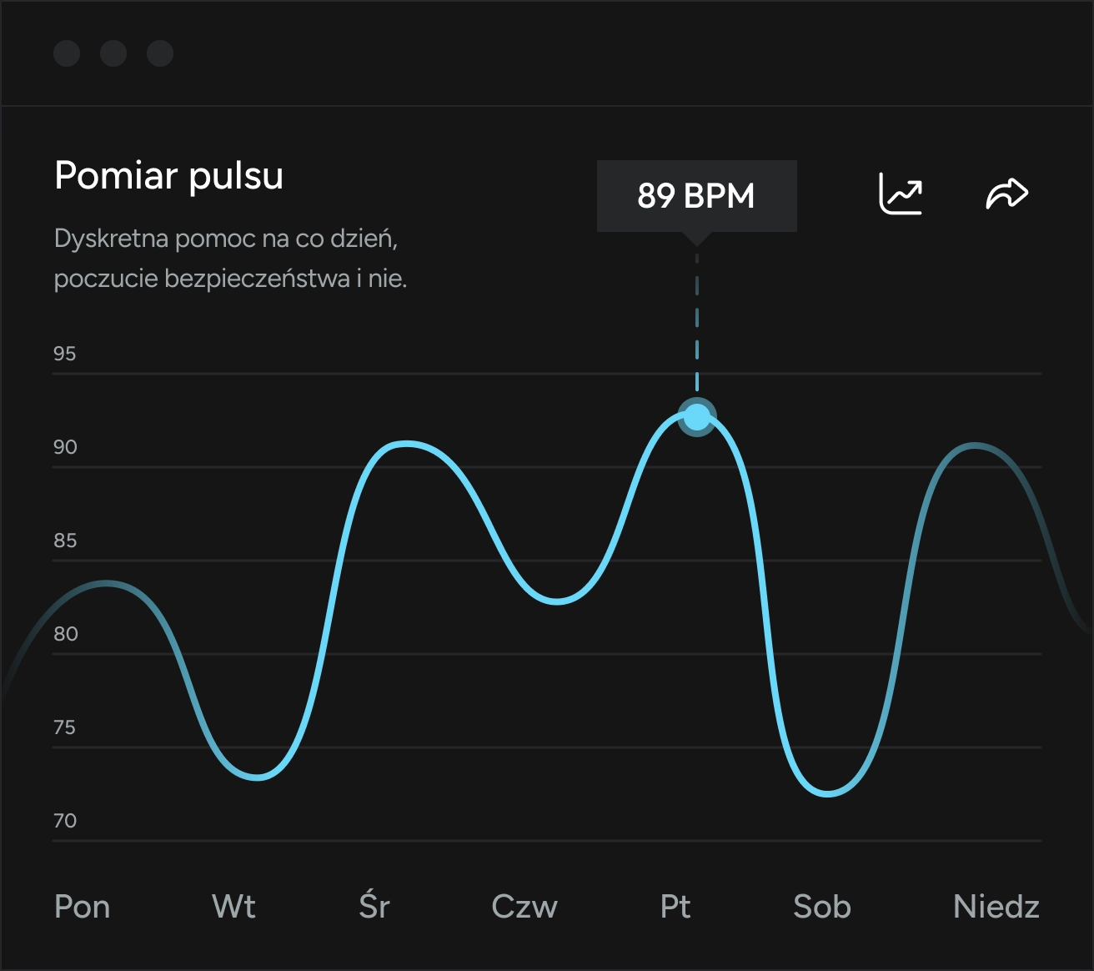Click the yellow window dot

[x=113, y=53]
